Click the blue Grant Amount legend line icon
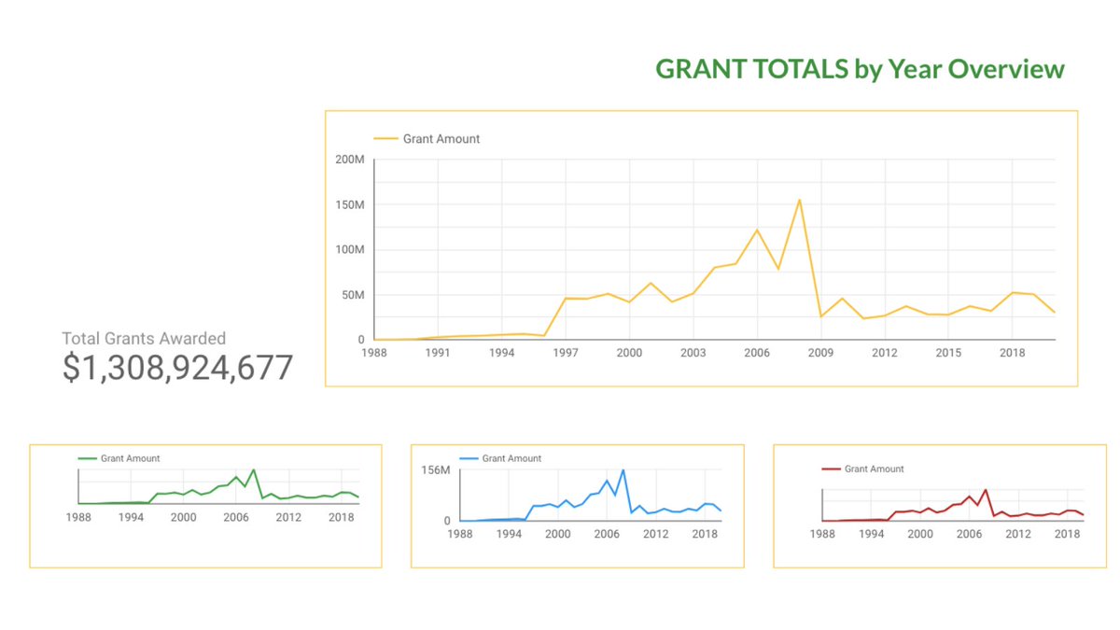Image resolution: width=1120 pixels, height=630 pixels. [x=469, y=458]
